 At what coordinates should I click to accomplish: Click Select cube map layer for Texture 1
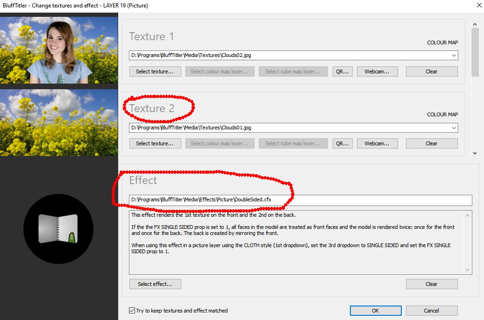coord(293,71)
